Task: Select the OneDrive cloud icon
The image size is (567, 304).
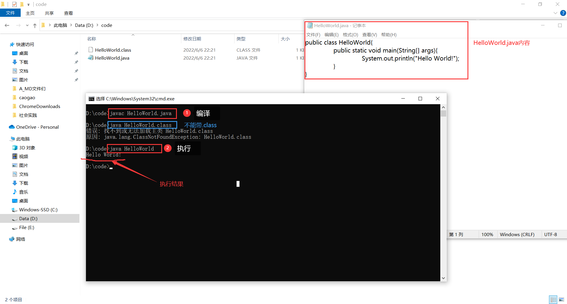Action: pos(12,127)
